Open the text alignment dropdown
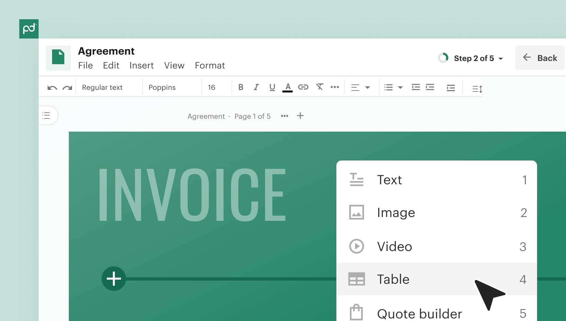This screenshot has width=566, height=321. click(x=368, y=88)
